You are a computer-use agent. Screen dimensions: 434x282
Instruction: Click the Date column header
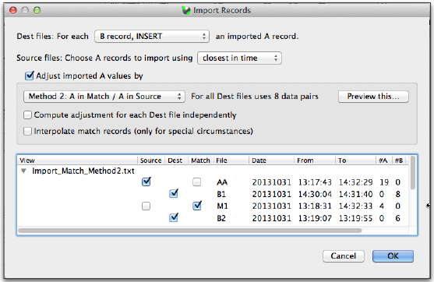click(271, 160)
